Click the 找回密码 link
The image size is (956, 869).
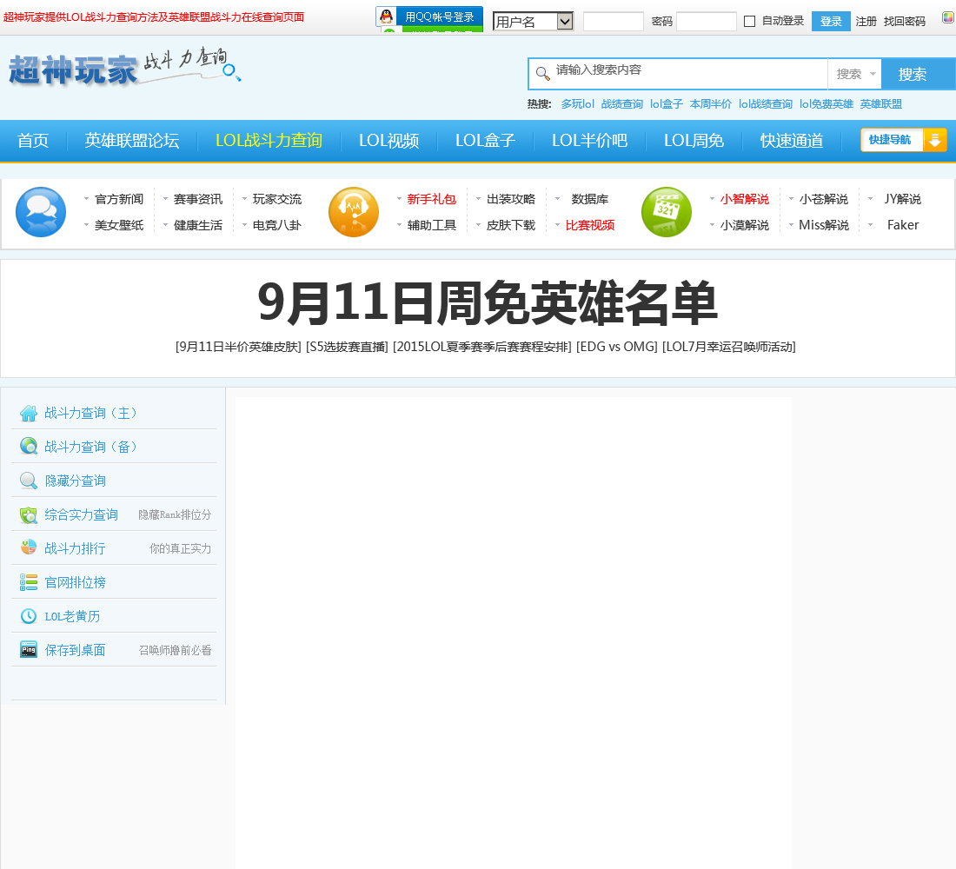click(905, 22)
